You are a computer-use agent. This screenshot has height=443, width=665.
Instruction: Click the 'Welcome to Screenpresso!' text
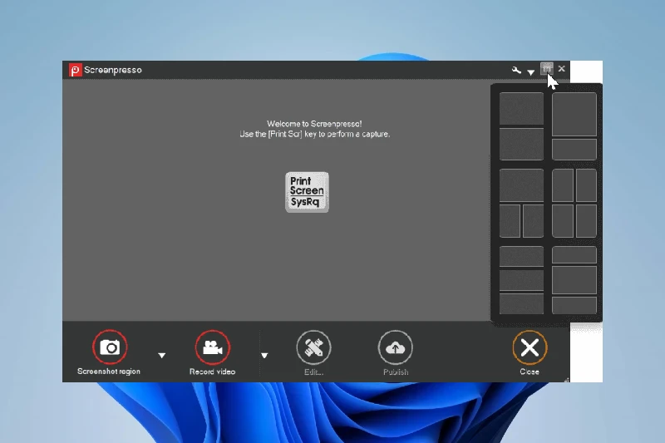tap(314, 124)
